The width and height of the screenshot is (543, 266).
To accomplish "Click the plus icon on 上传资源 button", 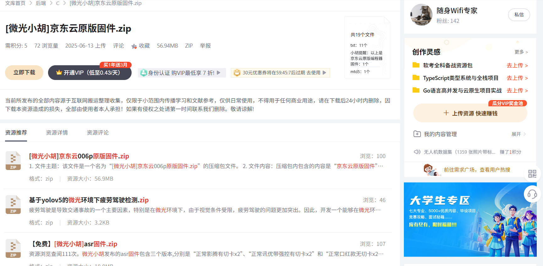I will click(446, 113).
